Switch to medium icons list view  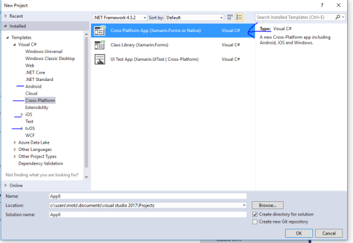click(x=239, y=18)
